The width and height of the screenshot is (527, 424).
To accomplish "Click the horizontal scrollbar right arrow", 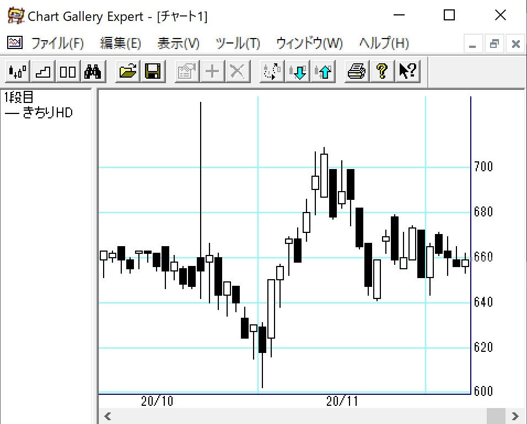I will [515, 416].
